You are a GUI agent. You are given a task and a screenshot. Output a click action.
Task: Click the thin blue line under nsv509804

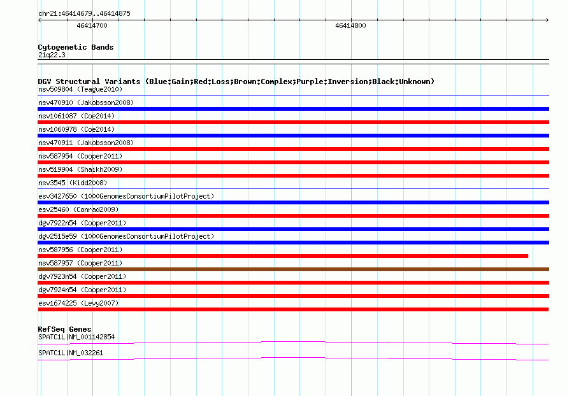(293, 95)
